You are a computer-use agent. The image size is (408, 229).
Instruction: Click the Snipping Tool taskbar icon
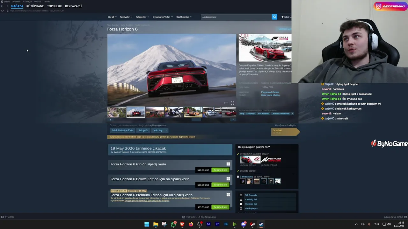pyautogui.click(x=164, y=224)
